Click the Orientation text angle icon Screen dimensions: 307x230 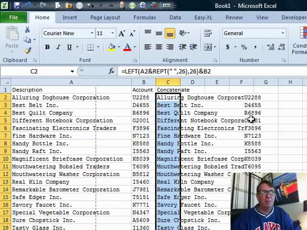tap(183, 34)
